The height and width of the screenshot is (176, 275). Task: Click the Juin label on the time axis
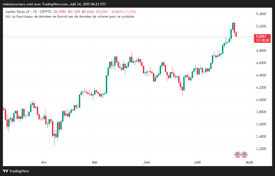tap(147, 162)
